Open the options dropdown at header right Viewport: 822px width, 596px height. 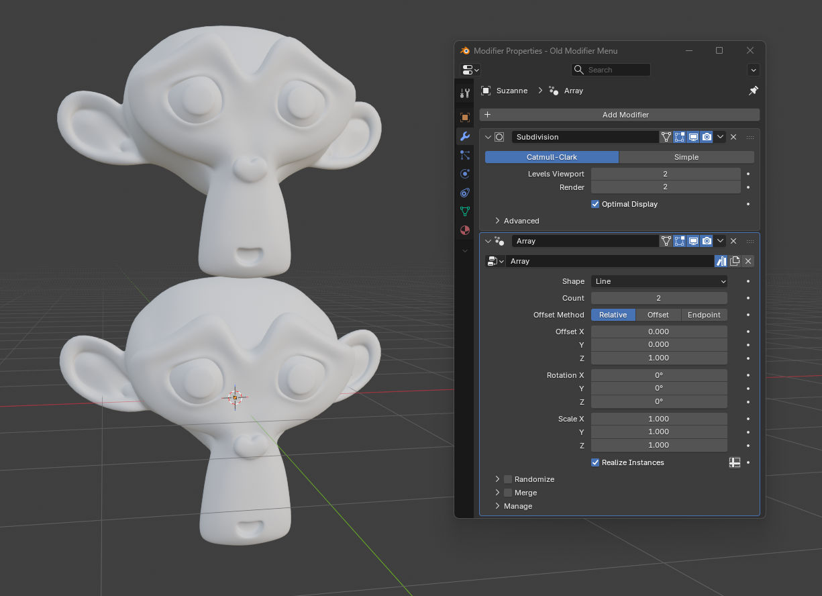754,70
